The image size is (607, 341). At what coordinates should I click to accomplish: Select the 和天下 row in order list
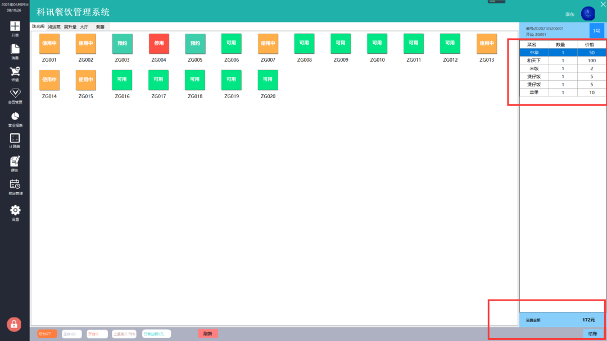[563, 61]
